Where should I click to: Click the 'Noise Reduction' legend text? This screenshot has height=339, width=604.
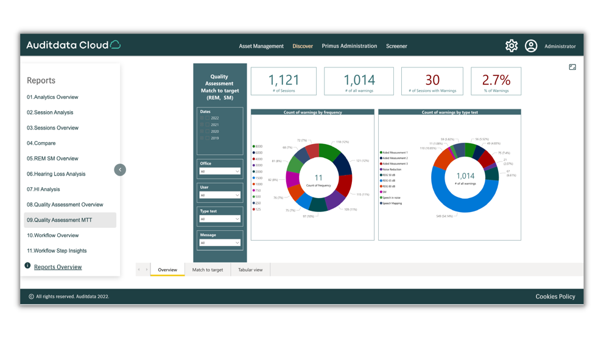(x=392, y=169)
